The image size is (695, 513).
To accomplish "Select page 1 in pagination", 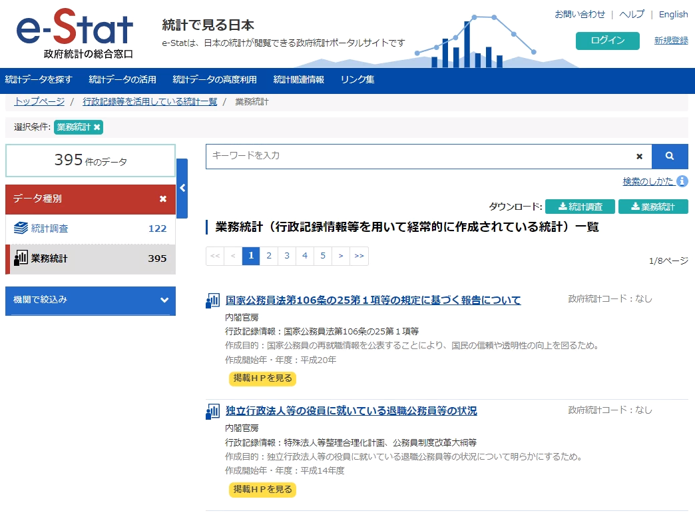I will [x=251, y=256].
